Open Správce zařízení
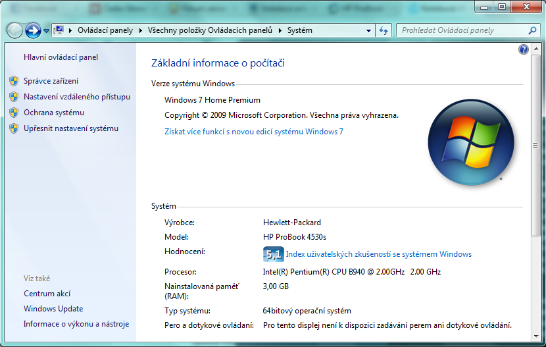This screenshot has height=347, width=546. 51,81
